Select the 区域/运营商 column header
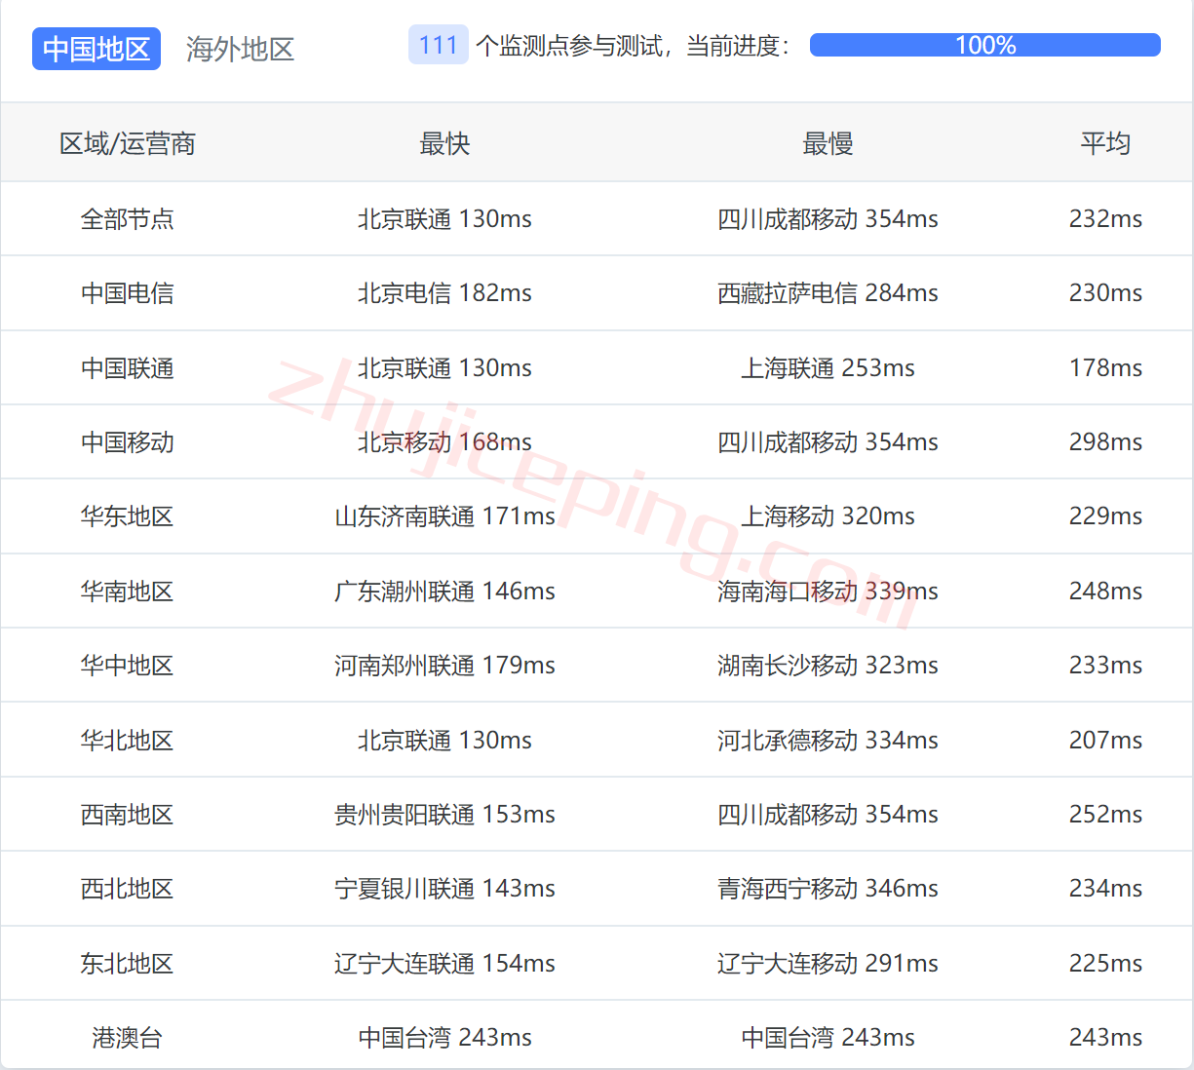Viewport: 1194px width, 1070px height. pyautogui.click(x=128, y=144)
